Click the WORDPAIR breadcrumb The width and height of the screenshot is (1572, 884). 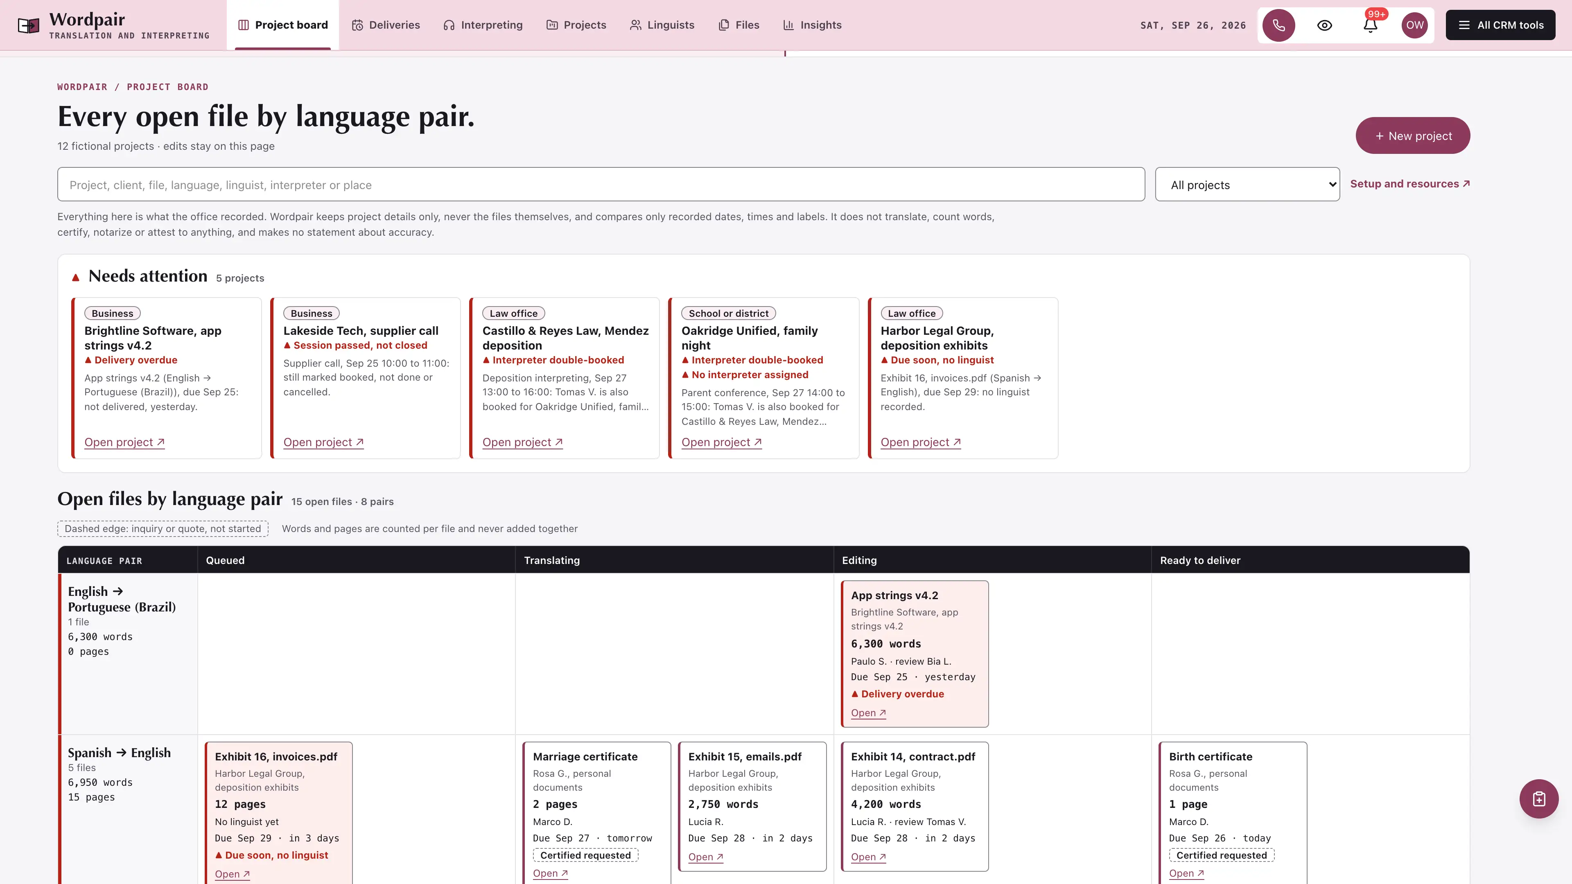[82, 87]
